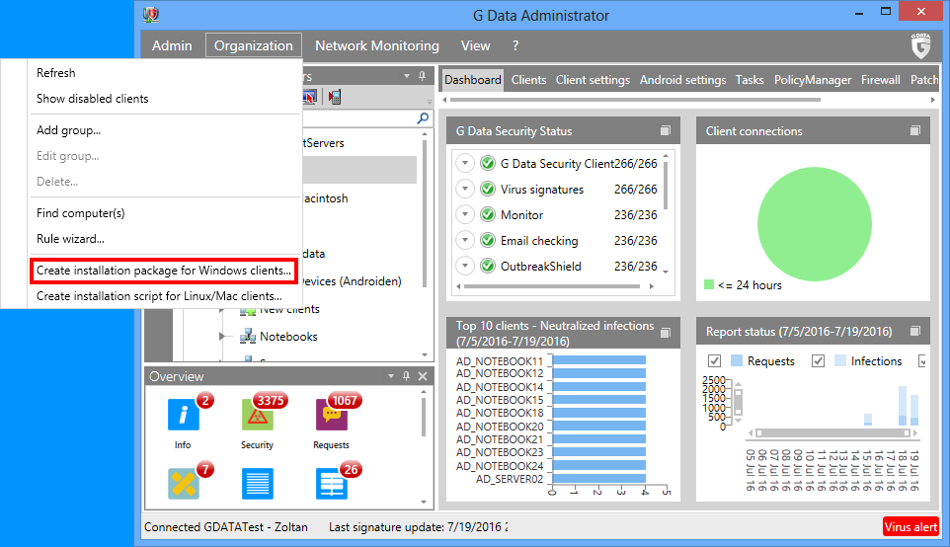Click the Security Status horizontal scrollbar
This screenshot has width=950, height=547.
[551, 286]
